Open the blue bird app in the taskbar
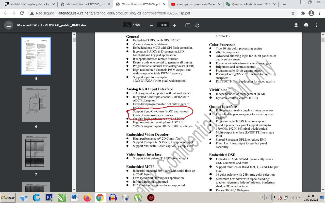 24,198
